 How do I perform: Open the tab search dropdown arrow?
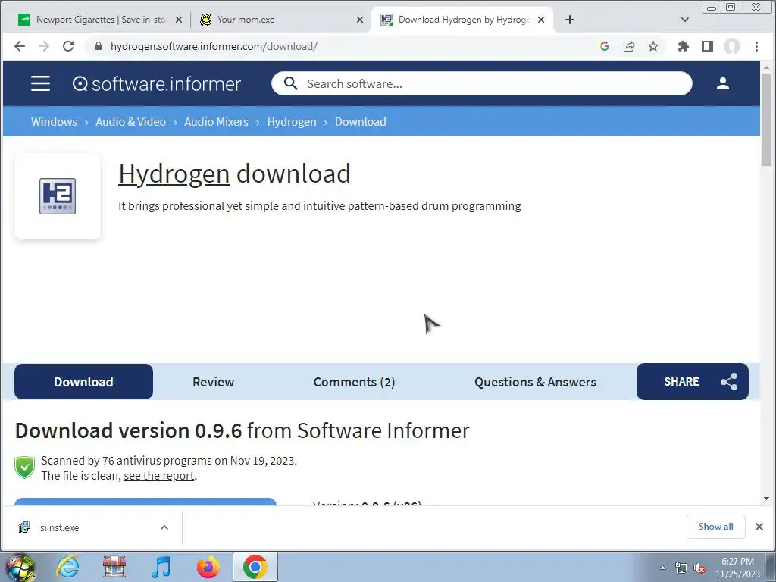click(685, 20)
